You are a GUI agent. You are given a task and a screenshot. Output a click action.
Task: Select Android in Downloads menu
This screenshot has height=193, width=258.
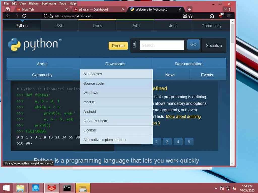(116, 112)
